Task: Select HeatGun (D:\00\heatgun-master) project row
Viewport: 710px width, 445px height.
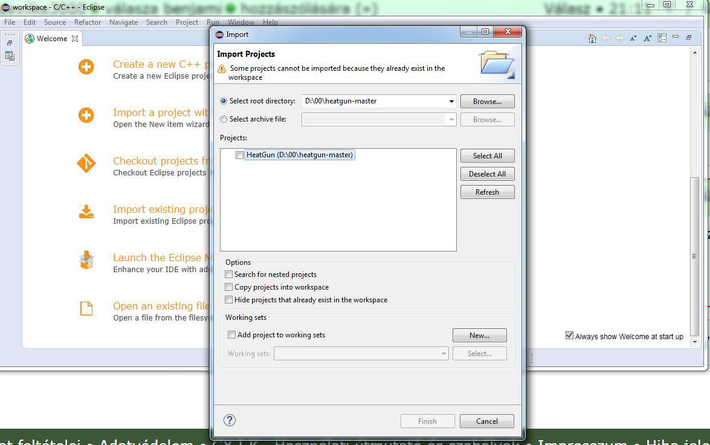Action: [299, 155]
